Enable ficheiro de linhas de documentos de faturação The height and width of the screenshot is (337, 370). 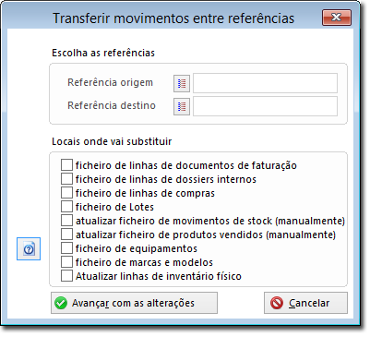click(66, 165)
